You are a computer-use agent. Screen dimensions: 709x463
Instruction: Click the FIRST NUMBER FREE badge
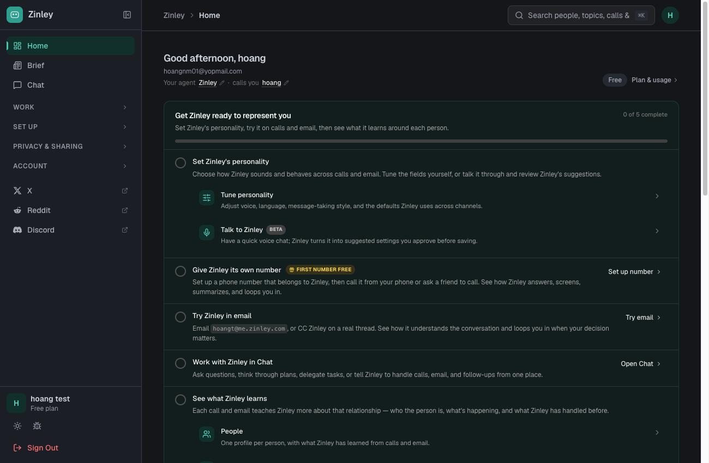(x=321, y=270)
